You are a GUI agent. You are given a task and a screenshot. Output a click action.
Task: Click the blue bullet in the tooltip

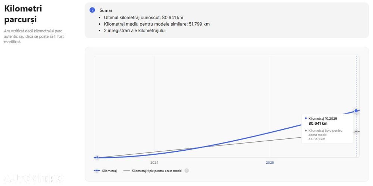[x=306, y=118]
